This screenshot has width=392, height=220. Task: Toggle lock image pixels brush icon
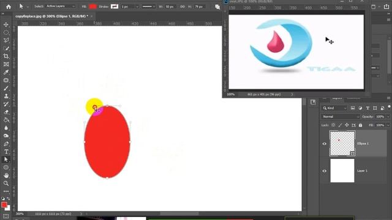pos(340,125)
